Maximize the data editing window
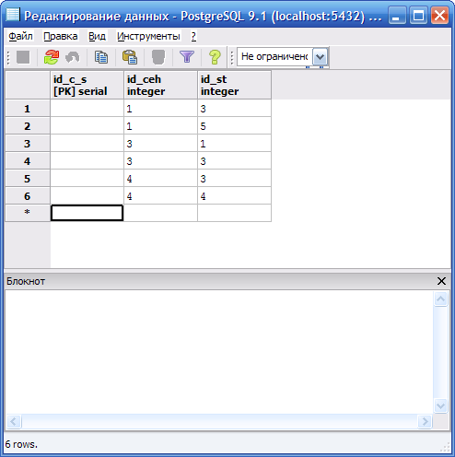 tap(418, 16)
